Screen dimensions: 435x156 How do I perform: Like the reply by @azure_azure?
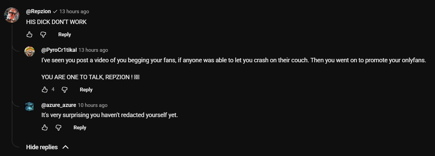tap(45, 128)
